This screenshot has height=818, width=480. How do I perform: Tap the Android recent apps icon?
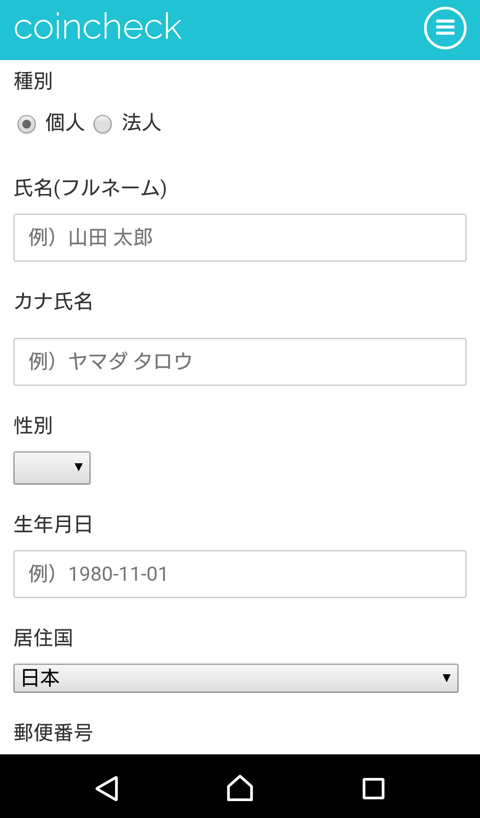click(x=373, y=788)
